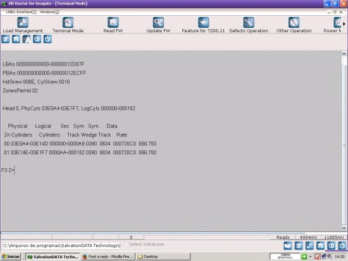This screenshot has width=348, height=261.
Task: Click the letter A icon in secondary toolbar
Action: (27, 39)
